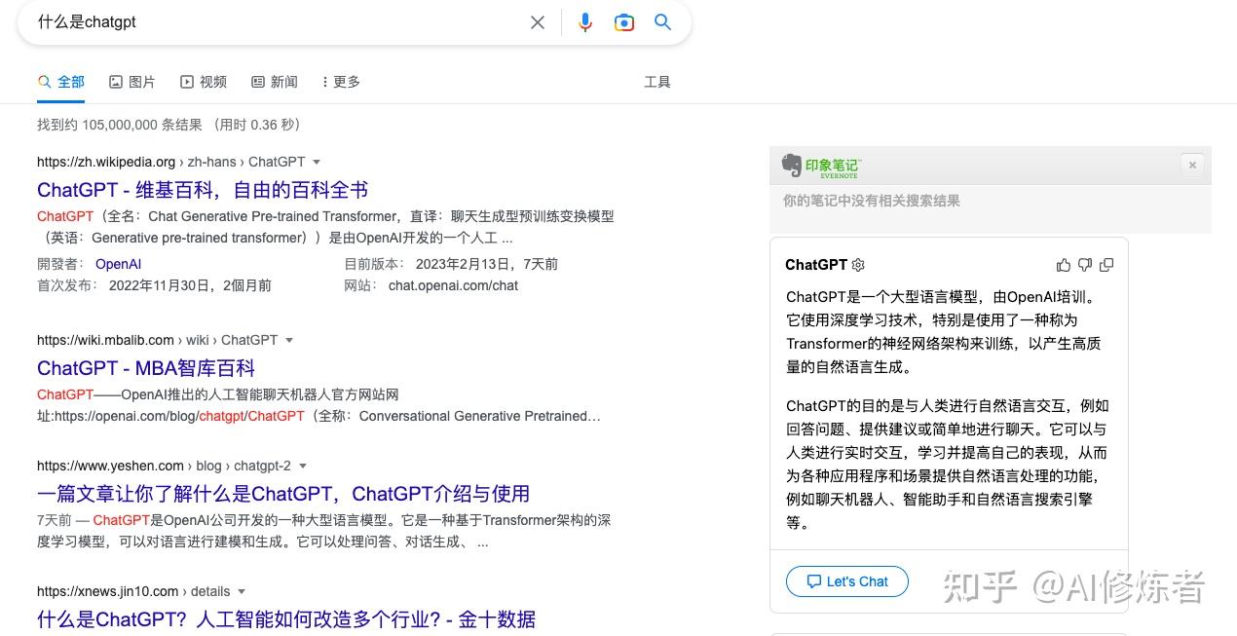The height and width of the screenshot is (636, 1237).
Task: Open the 更多 menu
Action: [341, 82]
